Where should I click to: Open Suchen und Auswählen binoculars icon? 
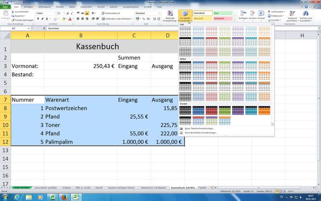(306, 14)
